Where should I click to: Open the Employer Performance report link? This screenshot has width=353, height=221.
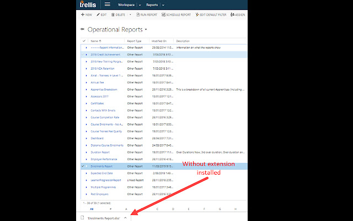(104, 159)
